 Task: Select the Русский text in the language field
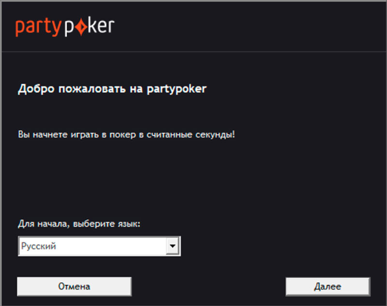(x=39, y=246)
